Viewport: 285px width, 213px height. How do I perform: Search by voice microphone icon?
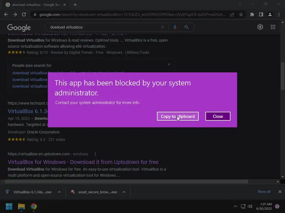point(175,27)
